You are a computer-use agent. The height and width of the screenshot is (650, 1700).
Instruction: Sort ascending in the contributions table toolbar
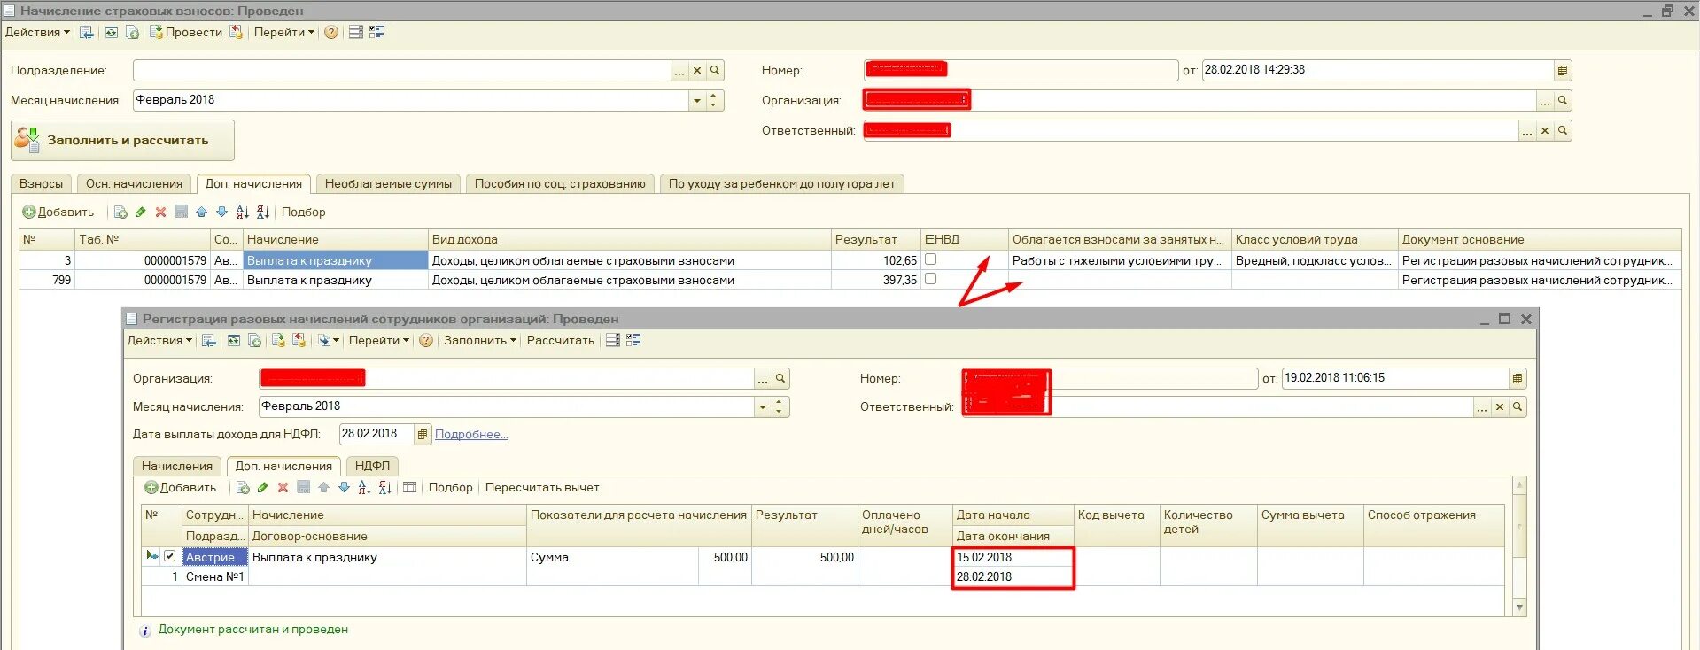[242, 212]
